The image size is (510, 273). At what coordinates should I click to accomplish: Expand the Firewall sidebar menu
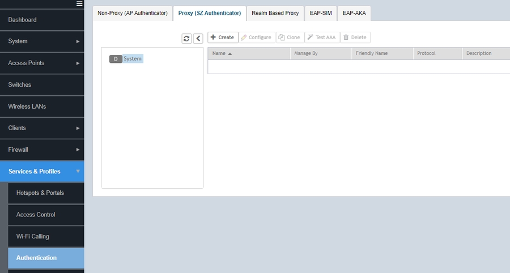pos(42,150)
